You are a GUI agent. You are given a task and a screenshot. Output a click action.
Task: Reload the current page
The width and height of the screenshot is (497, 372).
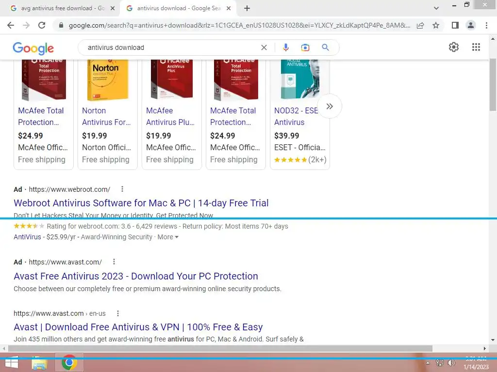tap(42, 25)
